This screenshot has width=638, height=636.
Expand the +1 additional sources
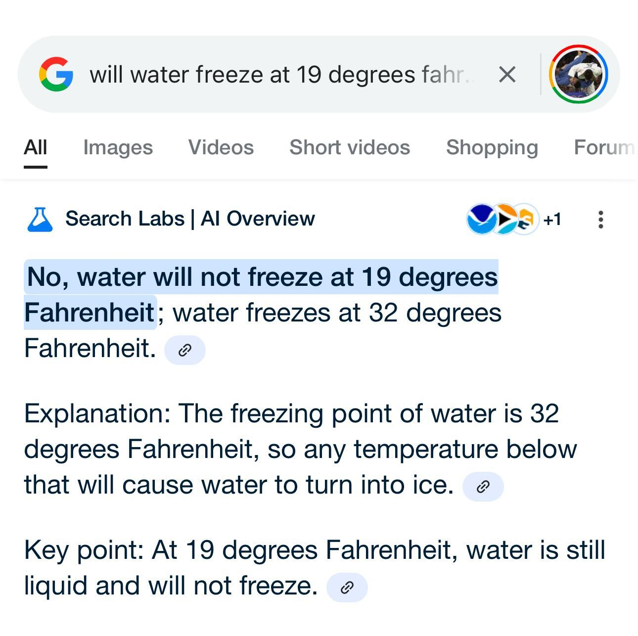point(552,219)
